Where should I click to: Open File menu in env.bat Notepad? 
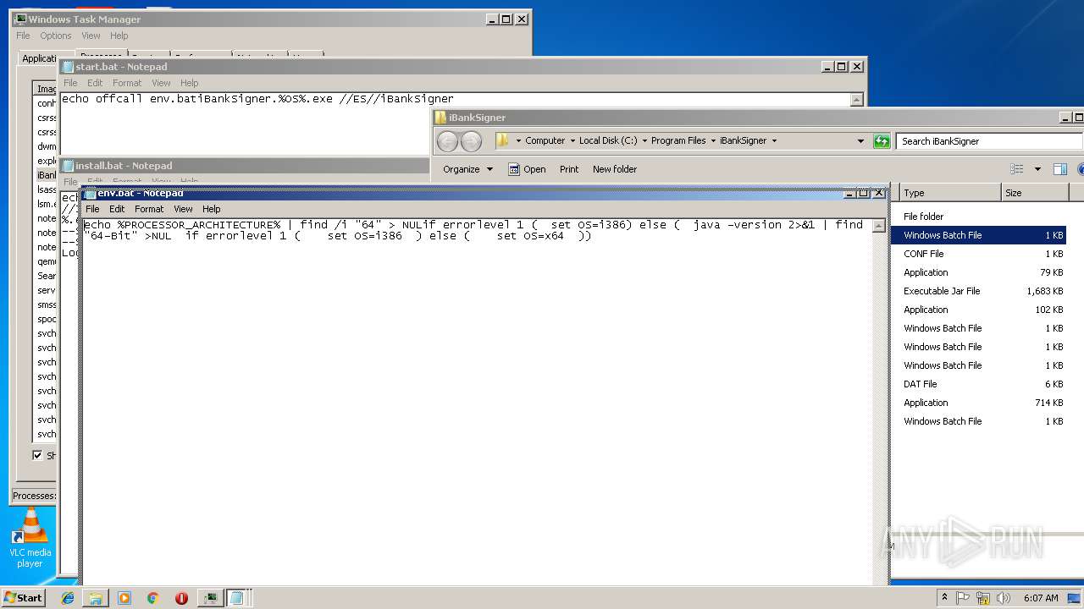click(x=92, y=209)
